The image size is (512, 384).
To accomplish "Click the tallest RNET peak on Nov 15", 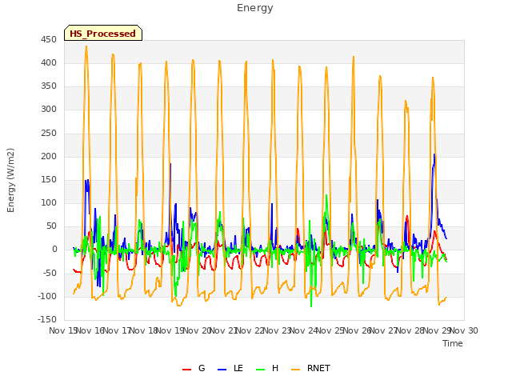I will [86, 46].
